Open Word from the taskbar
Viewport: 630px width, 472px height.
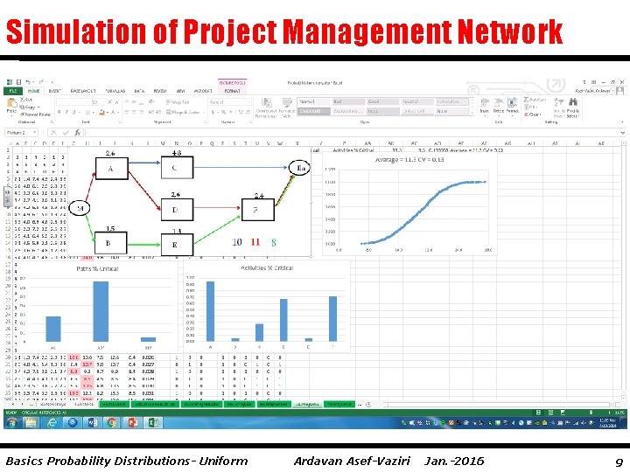92,423
